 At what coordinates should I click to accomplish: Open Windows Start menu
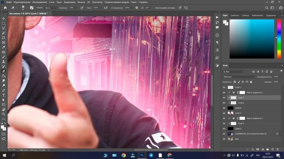[4, 155]
